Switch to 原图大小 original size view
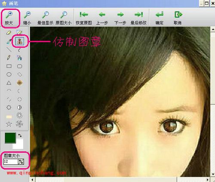Viewport: 215px width, 182px height. 64,18
